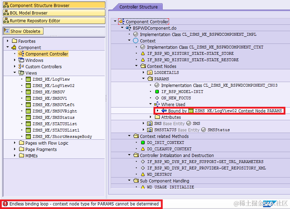Screen dimensions: 290x209
Task: Expand the Attributes folder arrow under PARAMS
Action: point(151,117)
